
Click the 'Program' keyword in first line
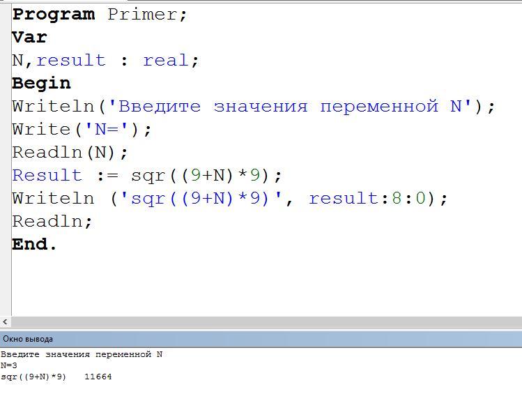tap(54, 15)
